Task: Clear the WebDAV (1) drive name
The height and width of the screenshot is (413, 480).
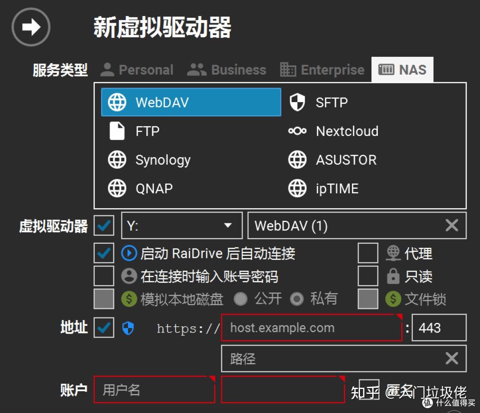Action: pos(452,226)
